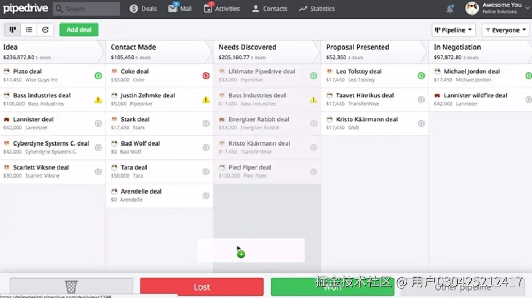532x298 pixels.
Task: Click the red Lost button
Action: pyautogui.click(x=202, y=287)
